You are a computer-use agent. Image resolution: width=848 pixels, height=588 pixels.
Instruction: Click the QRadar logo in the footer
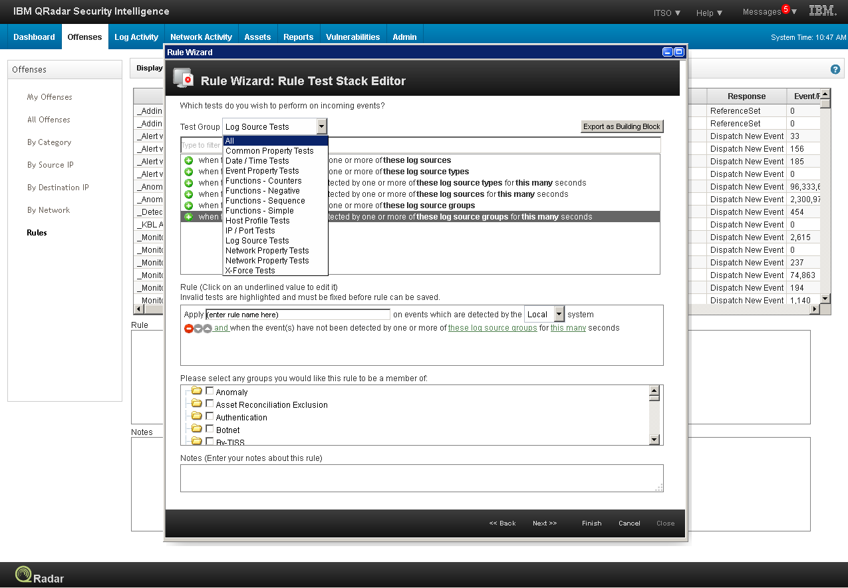(40, 576)
